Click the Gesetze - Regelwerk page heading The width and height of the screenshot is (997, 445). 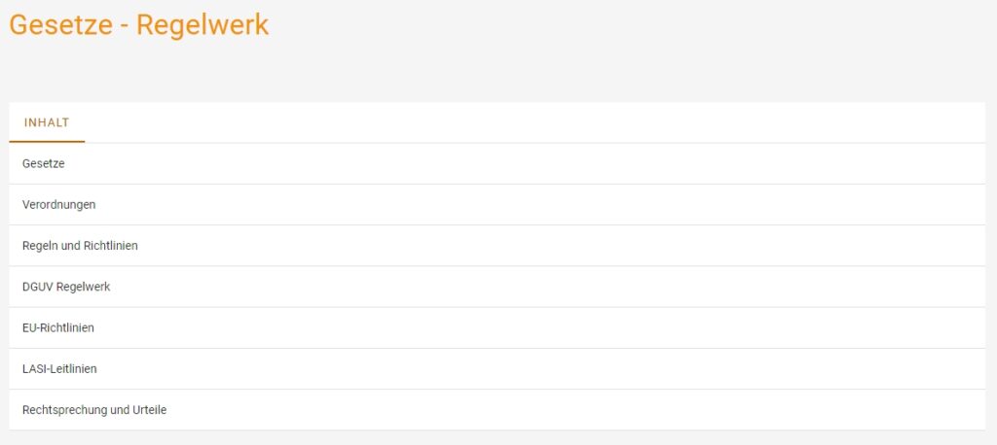pos(139,24)
